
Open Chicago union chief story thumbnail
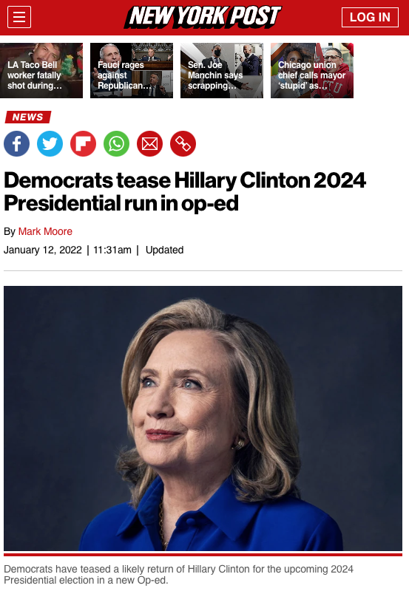[x=312, y=70]
